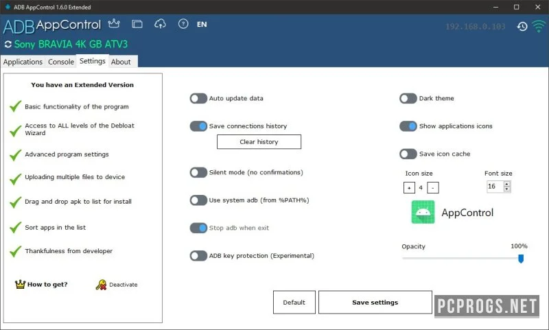The height and width of the screenshot is (330, 549).
Task: Click checkmark beside Sort apps in list
Action: pos(15,227)
